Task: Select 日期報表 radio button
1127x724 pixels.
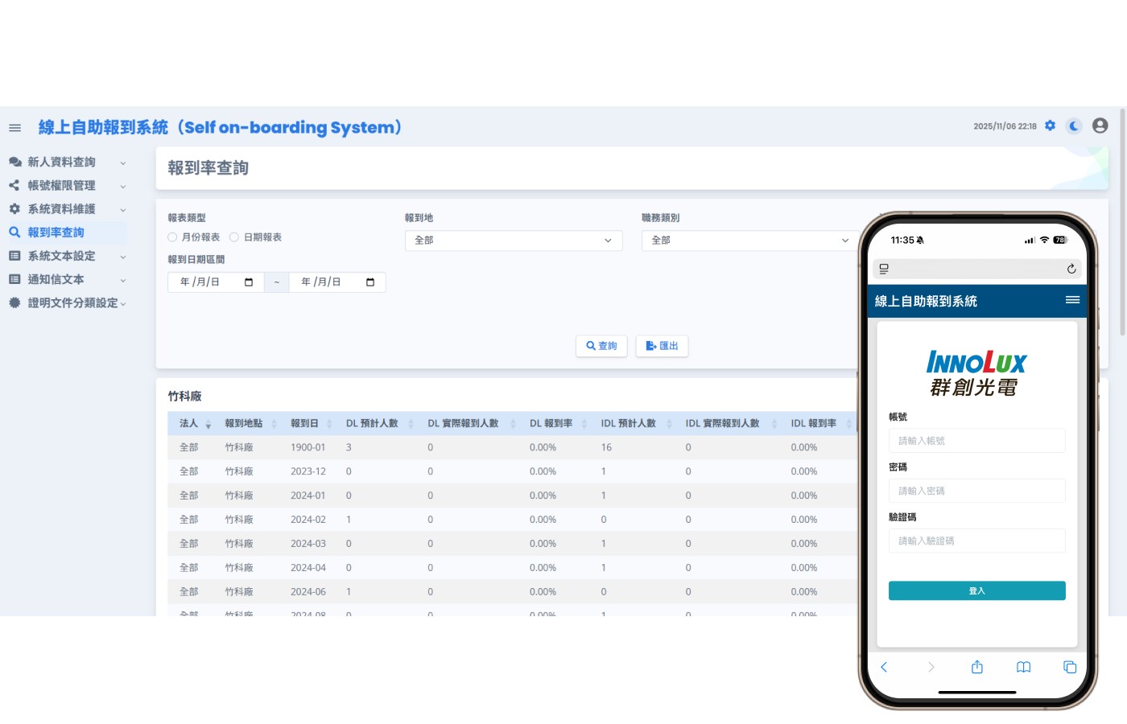Action: click(234, 237)
